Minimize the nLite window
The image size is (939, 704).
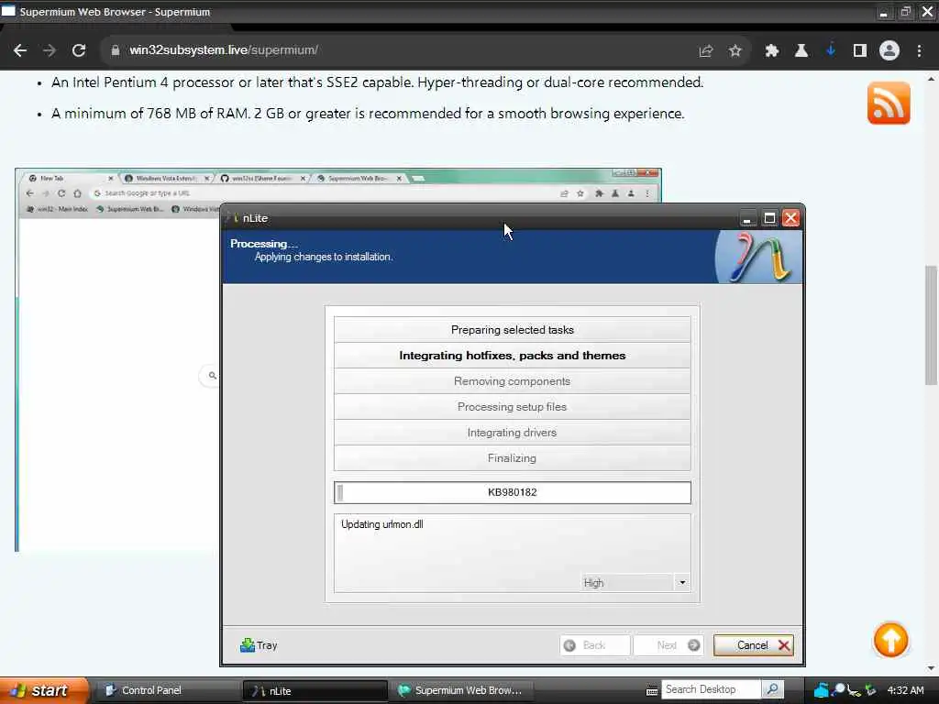(746, 218)
